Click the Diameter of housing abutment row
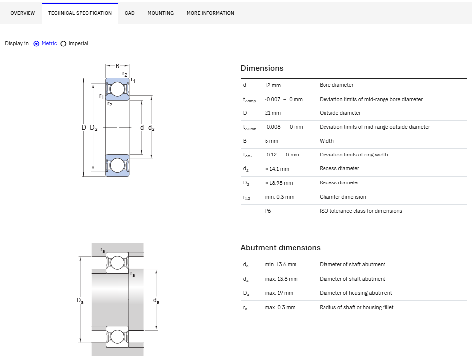The image size is (472, 364). click(354, 293)
